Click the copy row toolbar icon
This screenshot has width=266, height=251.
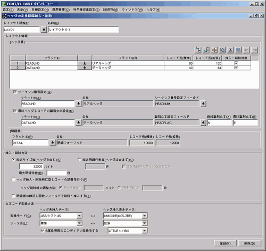pyautogui.click(x=222, y=50)
